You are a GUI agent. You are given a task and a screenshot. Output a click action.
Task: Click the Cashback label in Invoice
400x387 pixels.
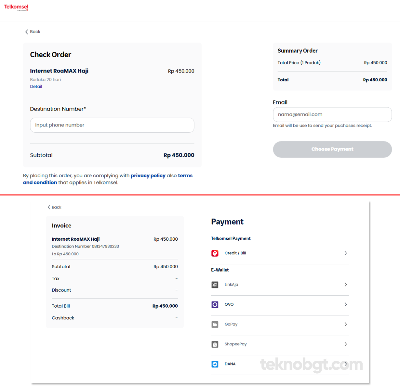[63, 318]
